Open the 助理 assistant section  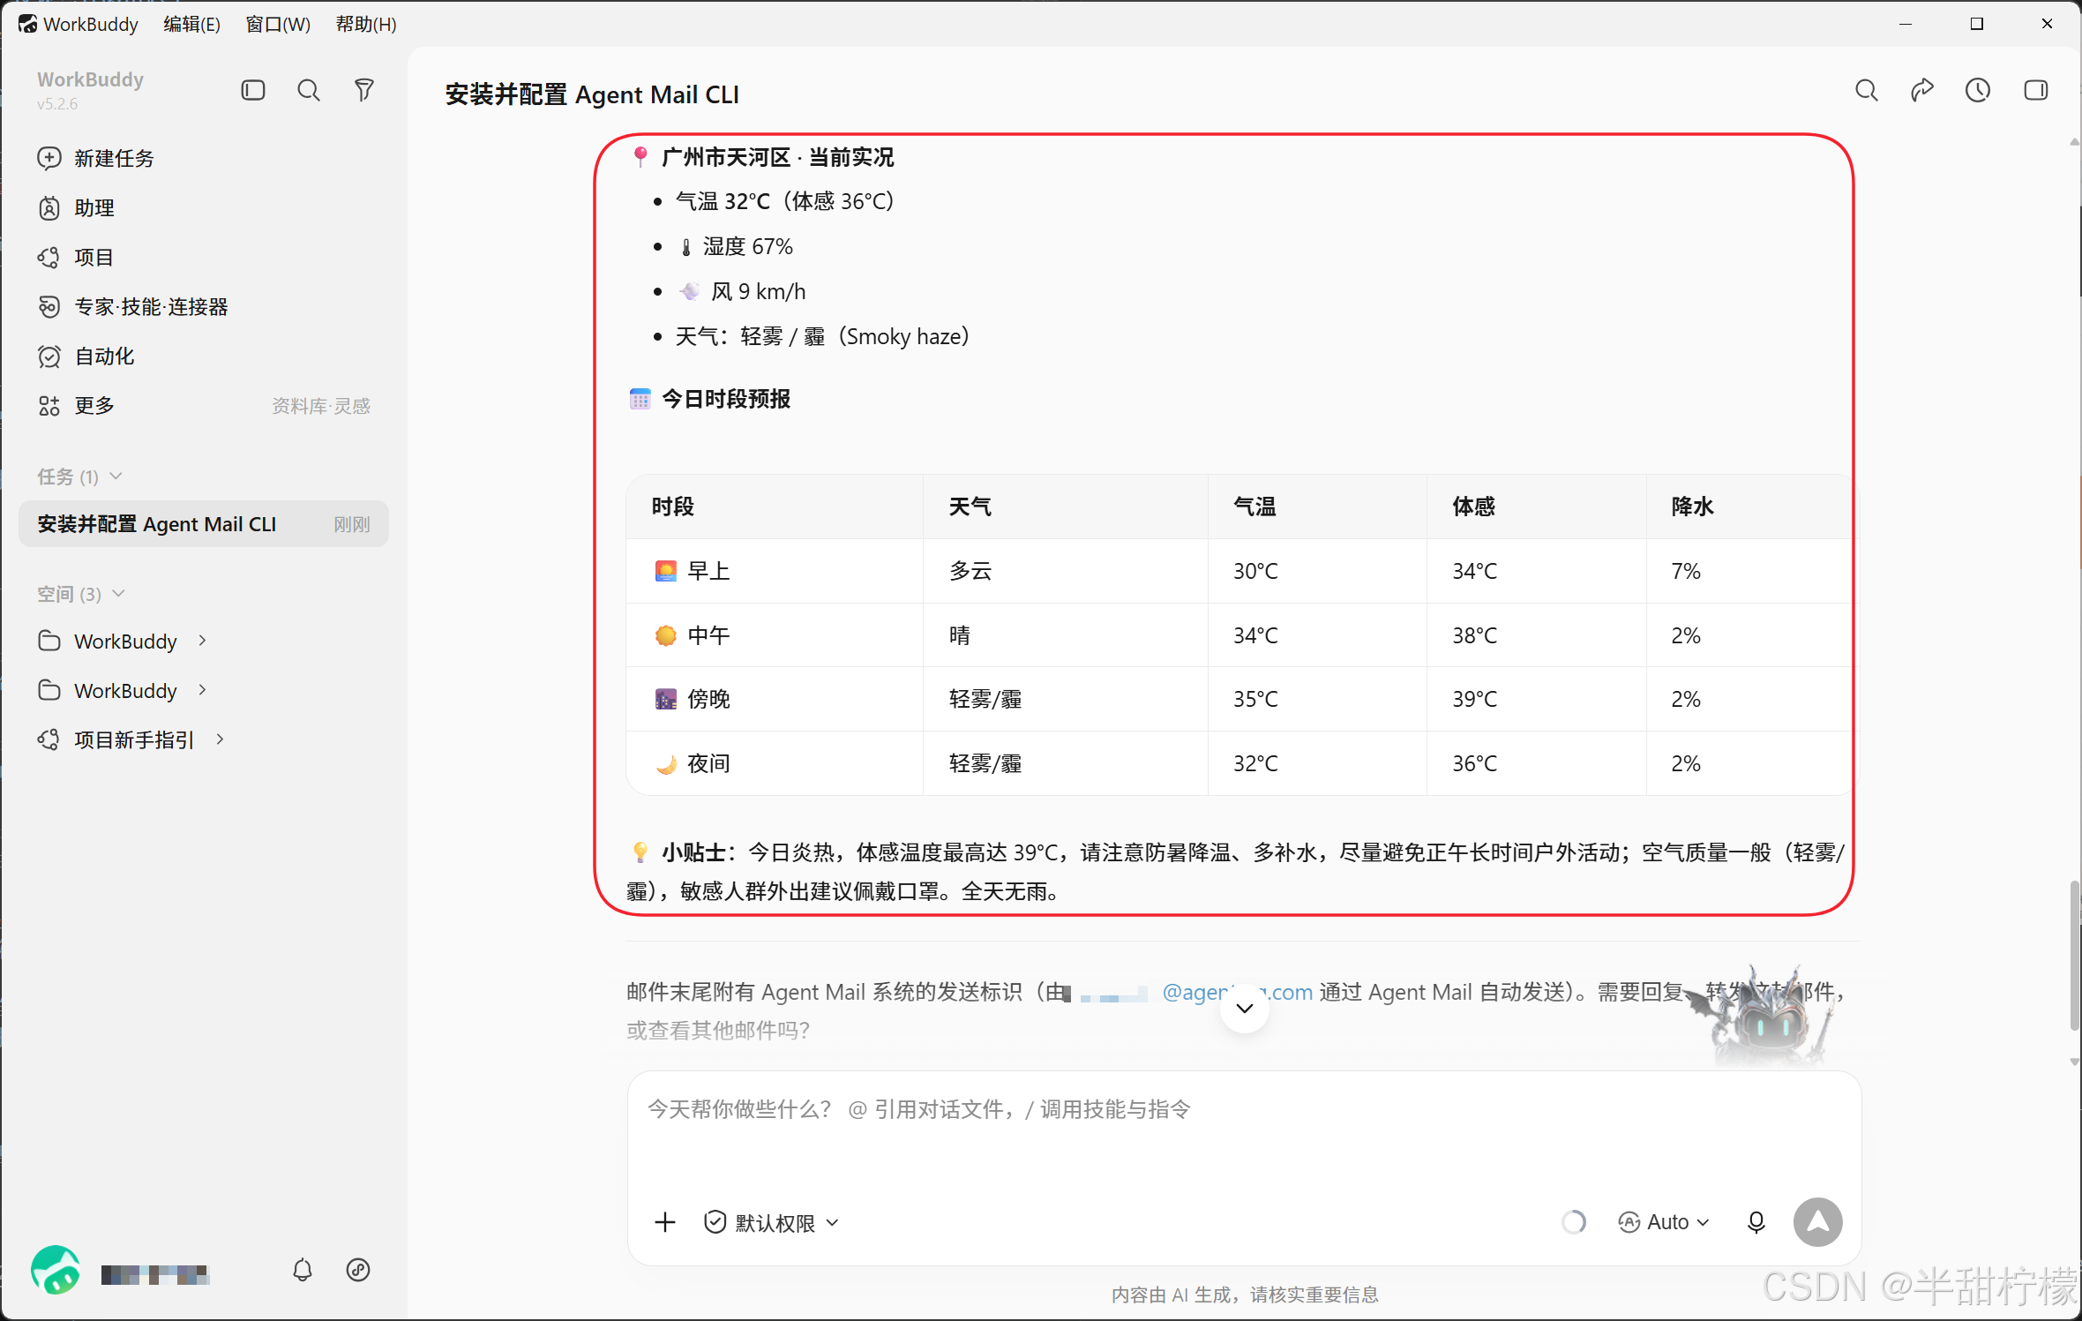[77, 207]
